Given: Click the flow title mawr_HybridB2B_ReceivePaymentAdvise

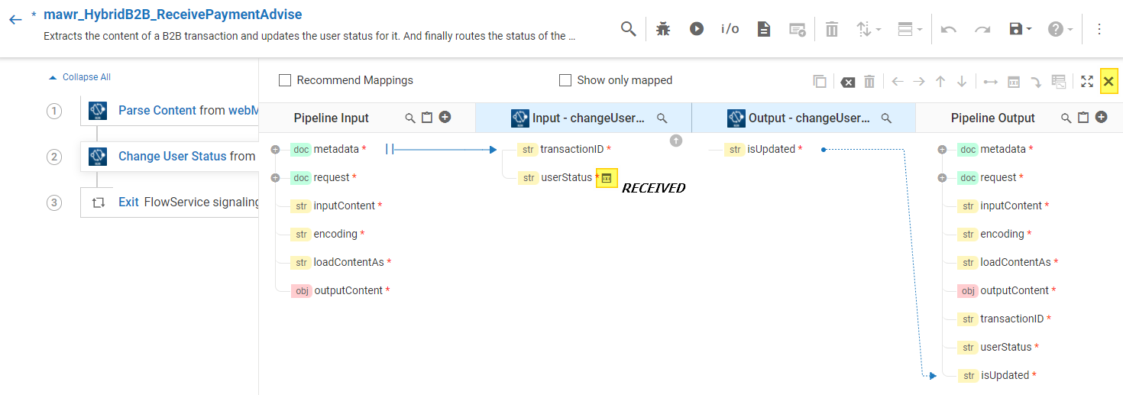Looking at the screenshot, I should pos(173,15).
